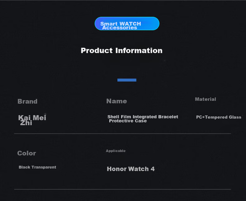Screen dimensions: 246x201
Task: Select the Black Transparent color value
Action: tap(37, 167)
